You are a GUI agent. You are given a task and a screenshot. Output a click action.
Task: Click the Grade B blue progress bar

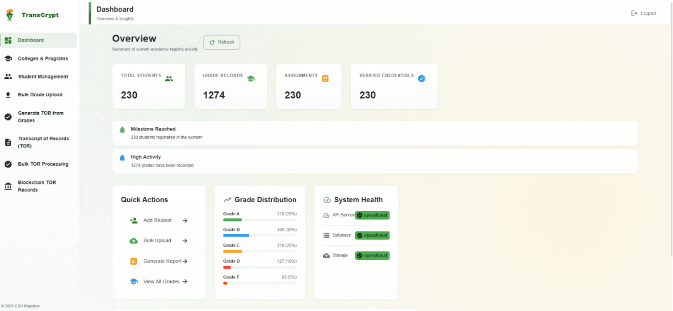click(236, 235)
